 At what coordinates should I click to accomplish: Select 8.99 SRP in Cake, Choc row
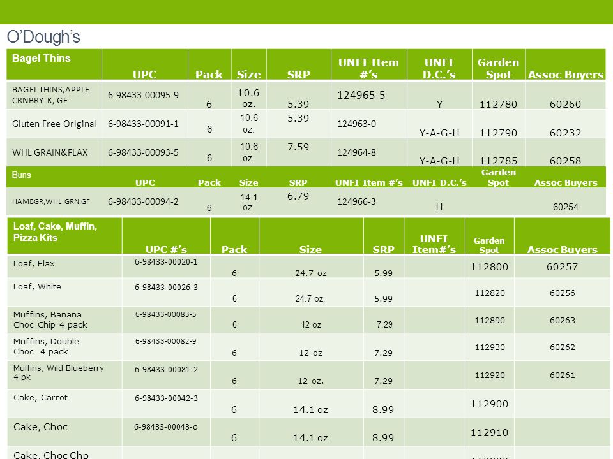[383, 438]
